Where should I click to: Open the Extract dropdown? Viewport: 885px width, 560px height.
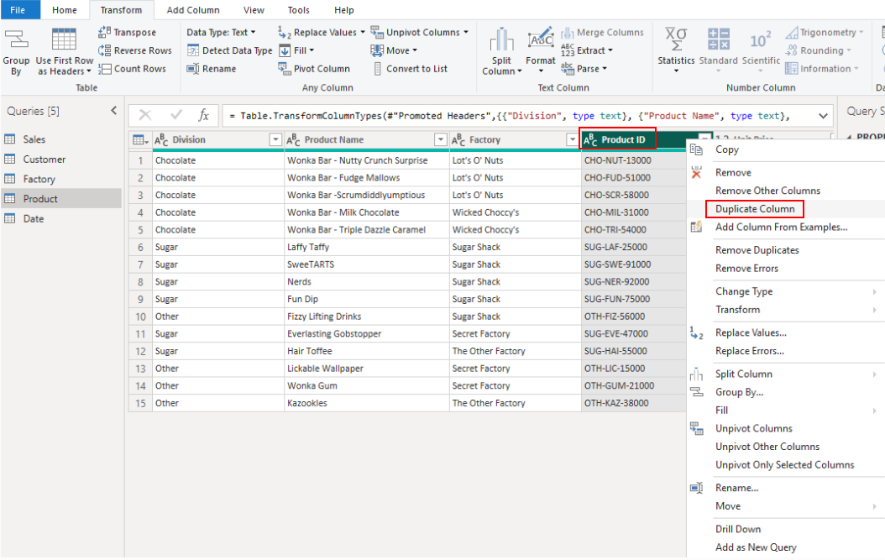[x=587, y=50]
